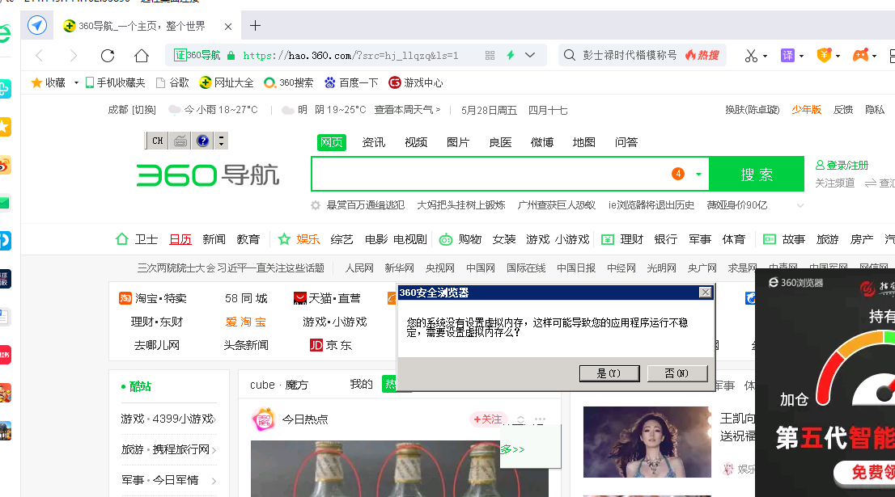Select the 网页 search tab

tap(332, 142)
